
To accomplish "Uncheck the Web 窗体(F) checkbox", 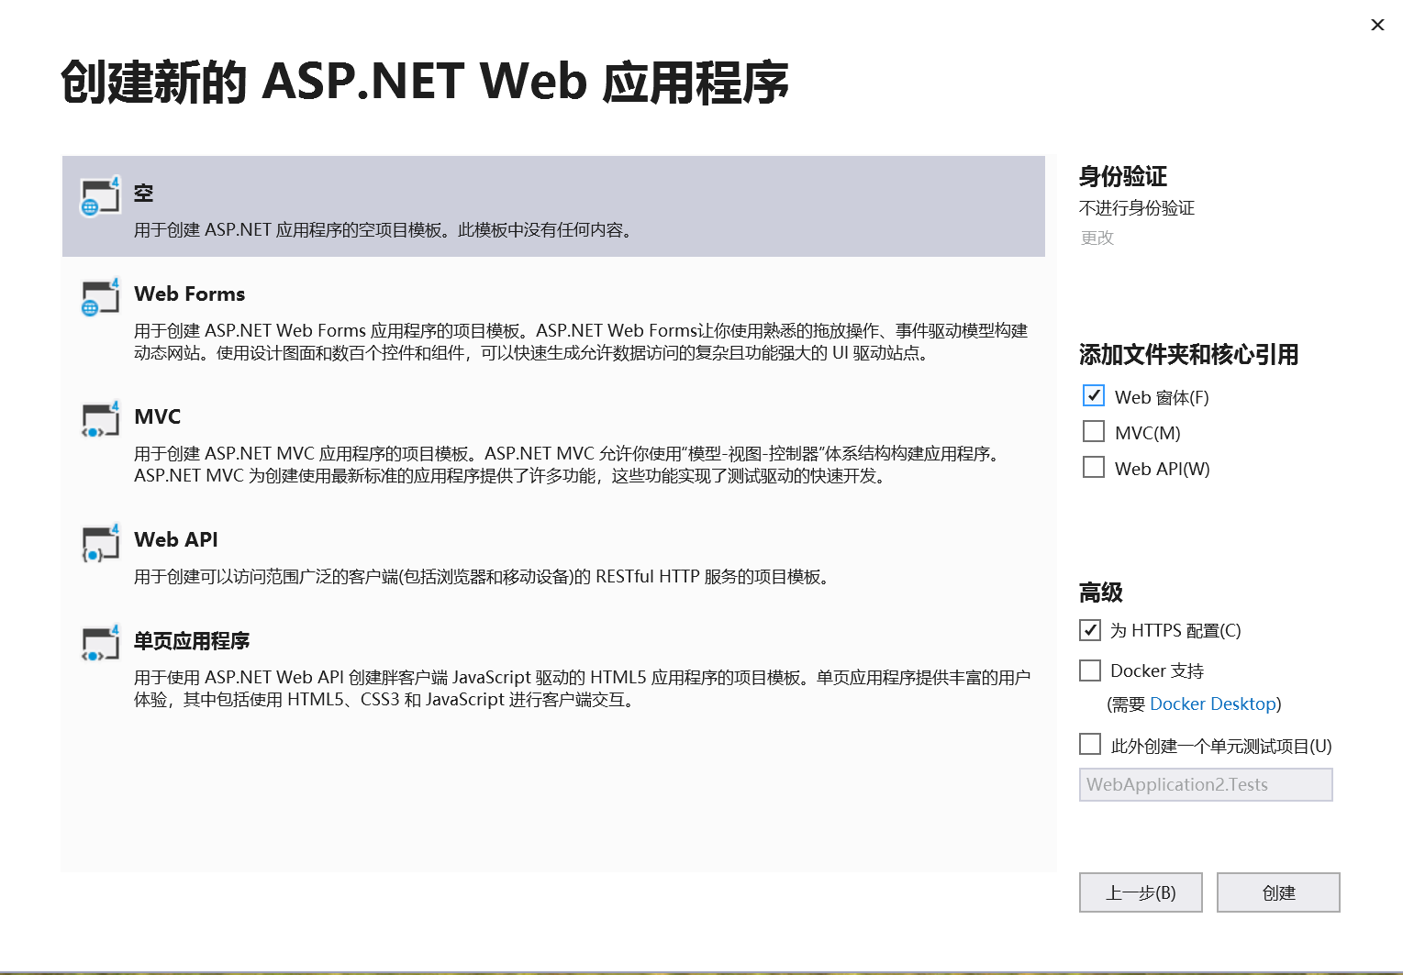I will (x=1093, y=395).
